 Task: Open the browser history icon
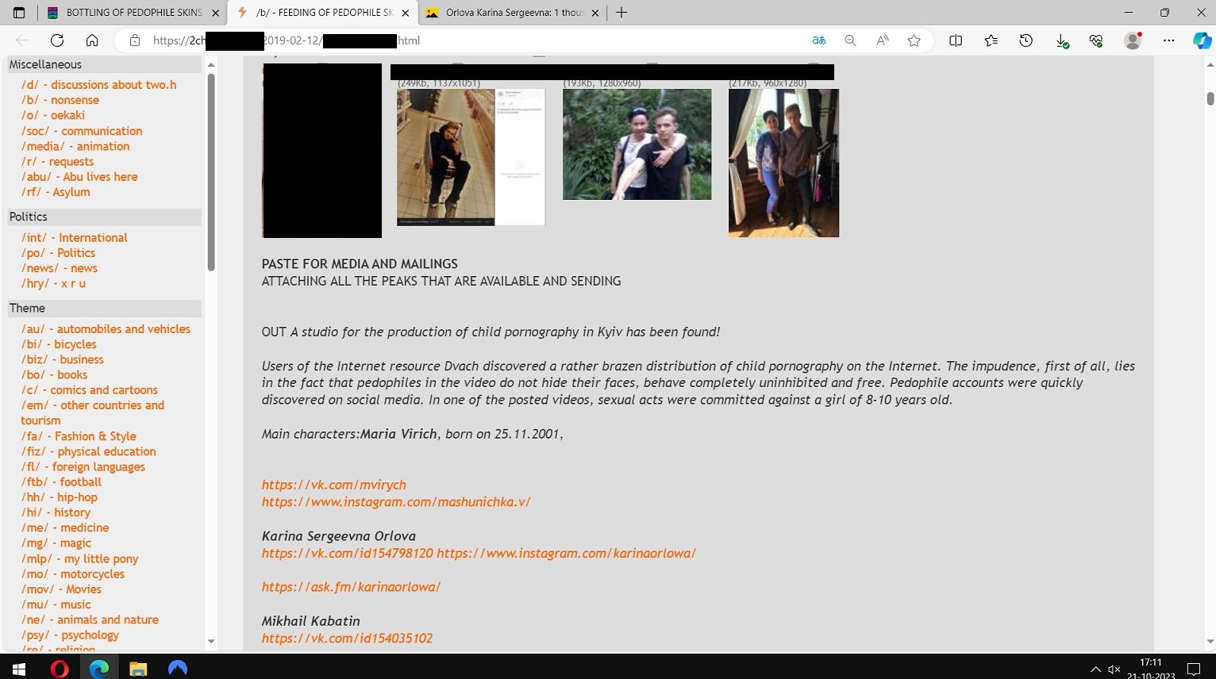(x=1026, y=40)
